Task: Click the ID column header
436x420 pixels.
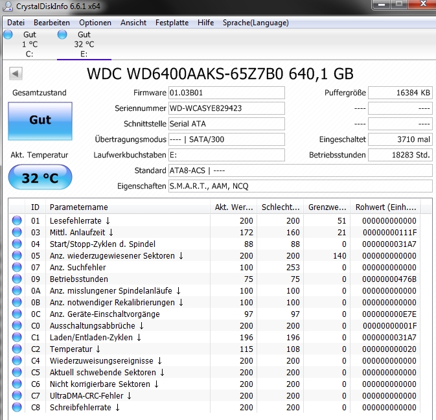Action: tap(36, 207)
